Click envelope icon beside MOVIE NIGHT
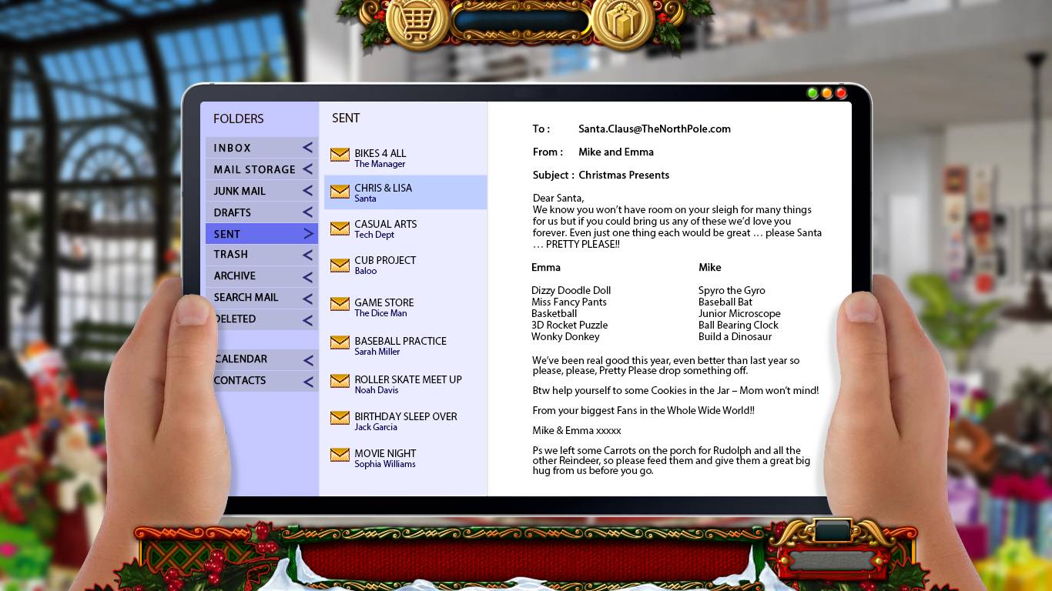 tap(340, 455)
